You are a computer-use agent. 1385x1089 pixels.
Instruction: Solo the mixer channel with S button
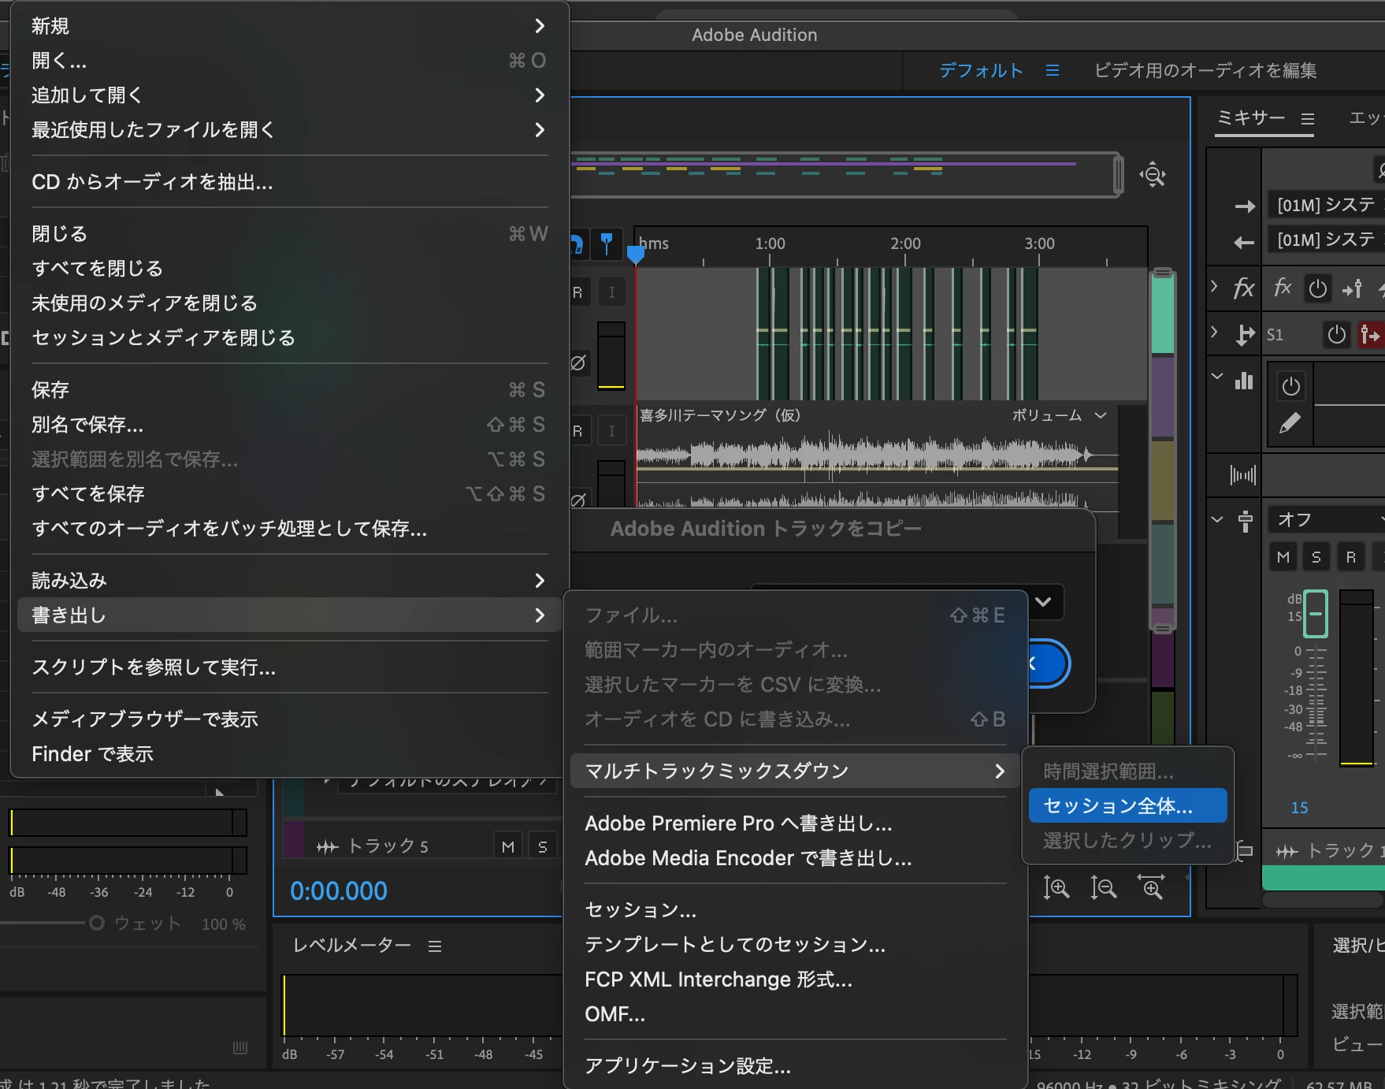coord(1316,557)
